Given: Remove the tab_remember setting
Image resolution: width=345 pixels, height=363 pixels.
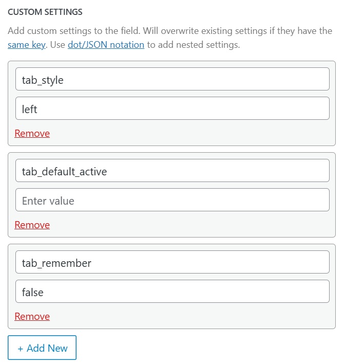Looking at the screenshot, I should coord(32,316).
